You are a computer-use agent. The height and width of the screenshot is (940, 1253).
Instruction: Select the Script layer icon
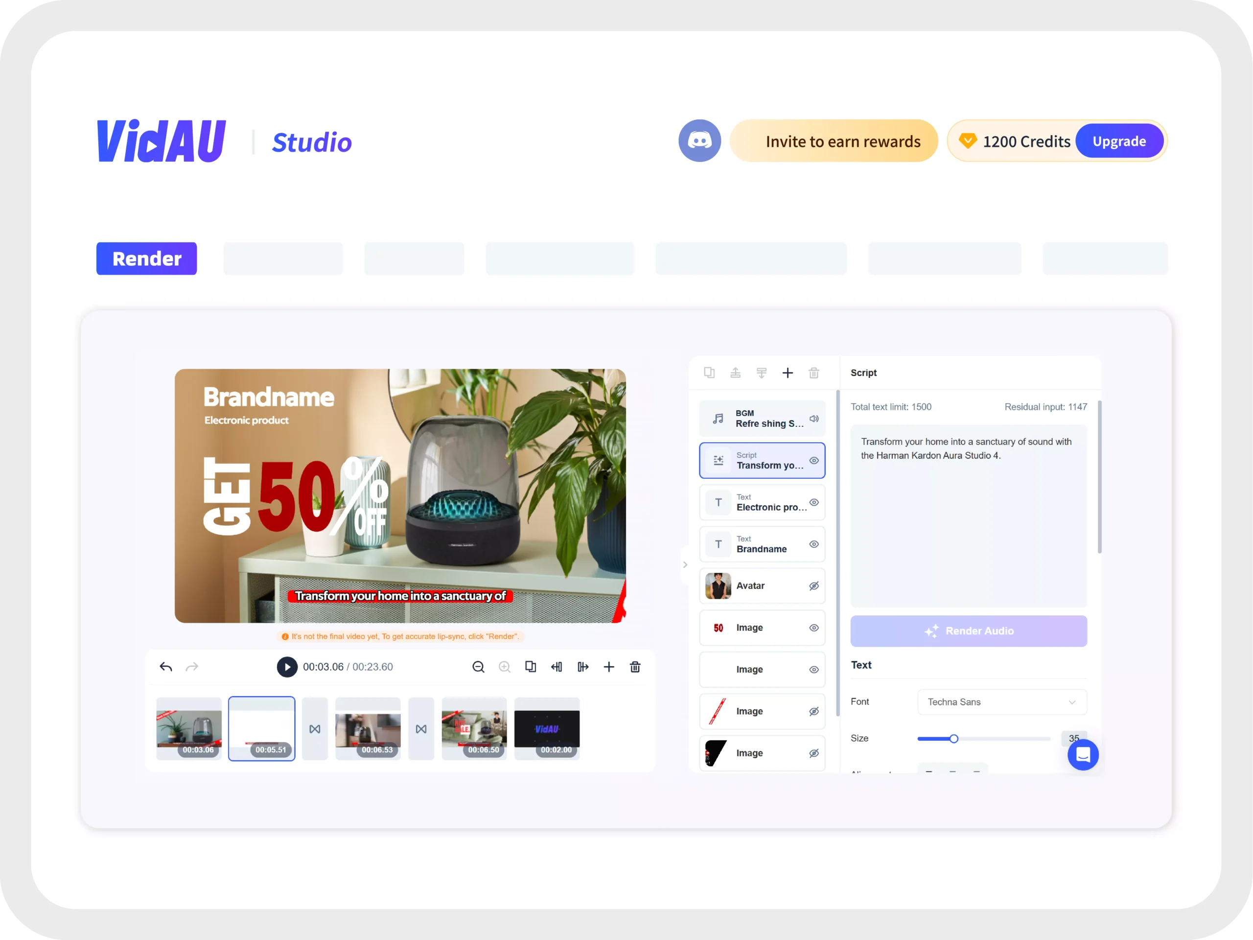716,460
